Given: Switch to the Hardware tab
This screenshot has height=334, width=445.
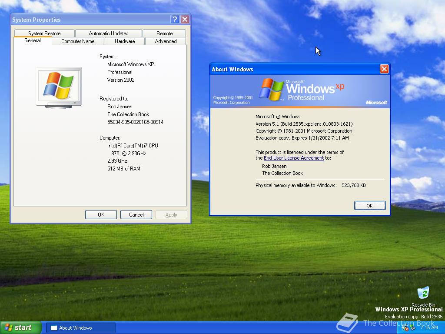Looking at the screenshot, I should (125, 41).
